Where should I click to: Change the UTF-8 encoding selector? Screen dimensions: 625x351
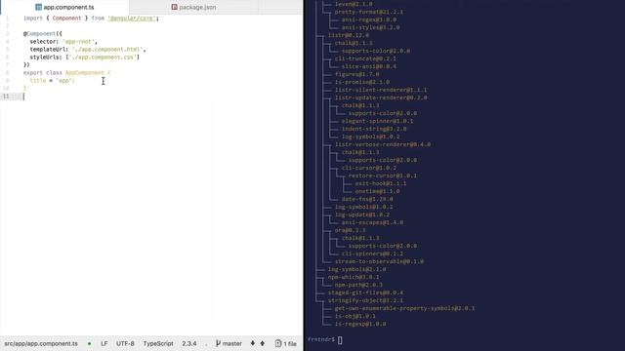125,343
